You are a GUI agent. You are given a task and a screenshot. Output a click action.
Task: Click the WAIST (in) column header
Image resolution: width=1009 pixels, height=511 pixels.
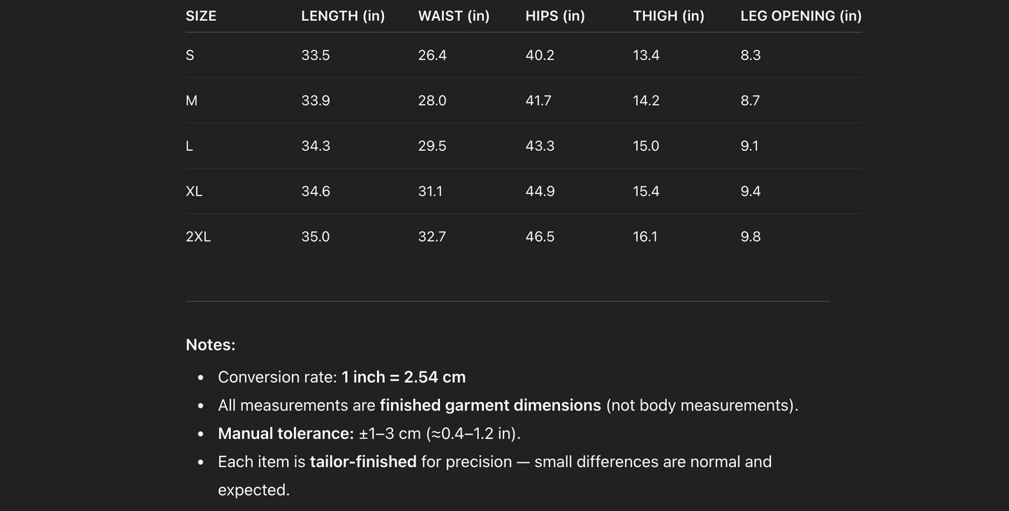[454, 16]
